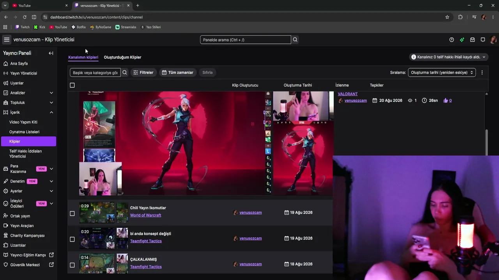
Task: Open venusozcam link in the 18 Ağu 2026 row
Action: [251, 264]
